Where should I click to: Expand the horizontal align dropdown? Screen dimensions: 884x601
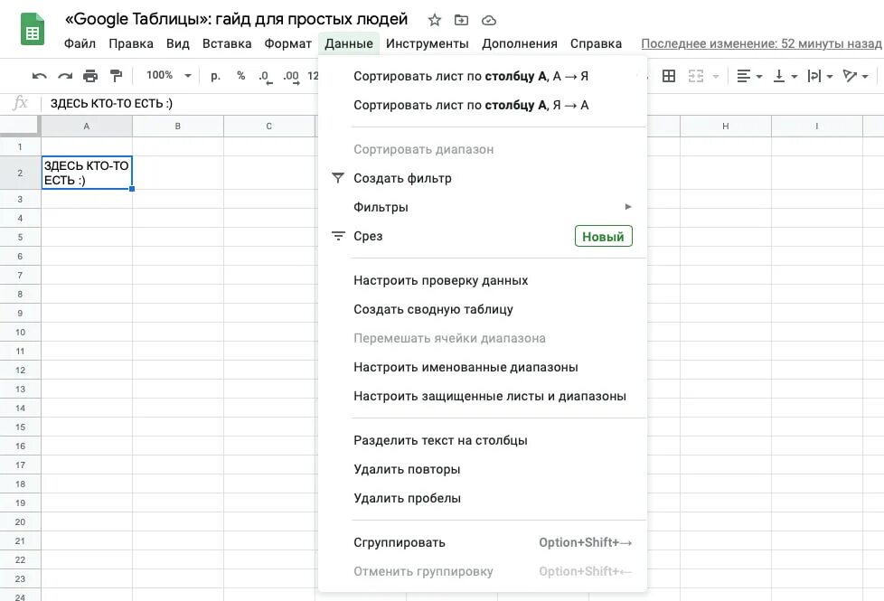pyautogui.click(x=748, y=76)
